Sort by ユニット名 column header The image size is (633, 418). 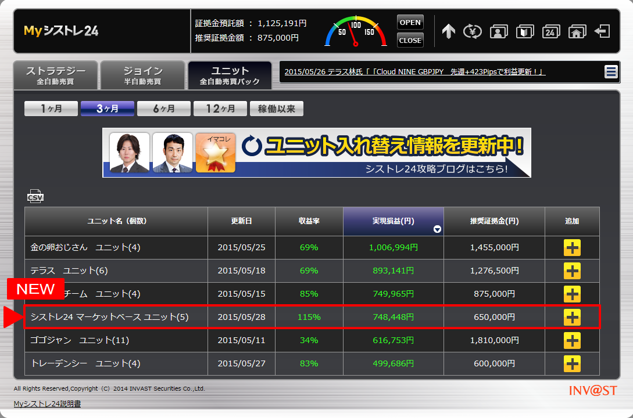click(x=116, y=221)
